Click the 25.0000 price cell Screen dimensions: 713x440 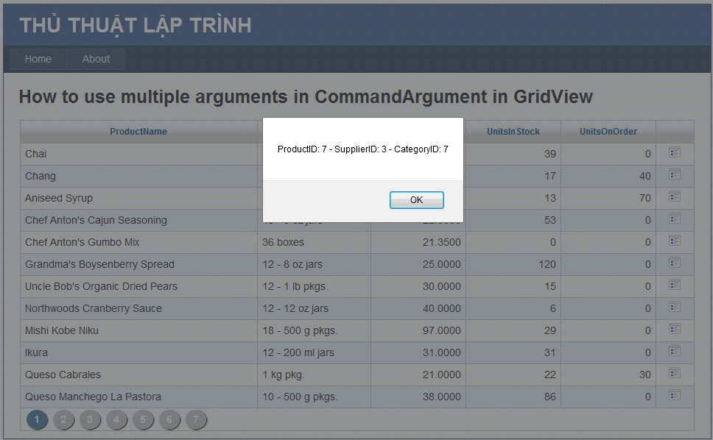point(418,264)
